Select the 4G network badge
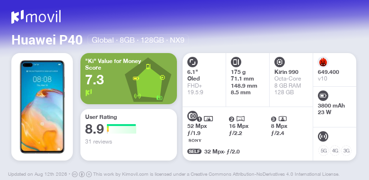This screenshot has width=369, height=180. pyautogui.click(x=335, y=151)
